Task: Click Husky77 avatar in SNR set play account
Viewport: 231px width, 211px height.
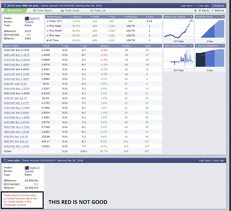Action: pos(27,18)
